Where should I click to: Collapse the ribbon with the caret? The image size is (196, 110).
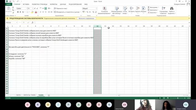point(189,16)
